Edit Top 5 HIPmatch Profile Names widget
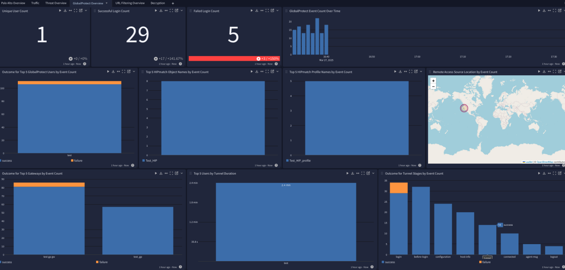Screen dimensions: 565x270 click(416, 71)
